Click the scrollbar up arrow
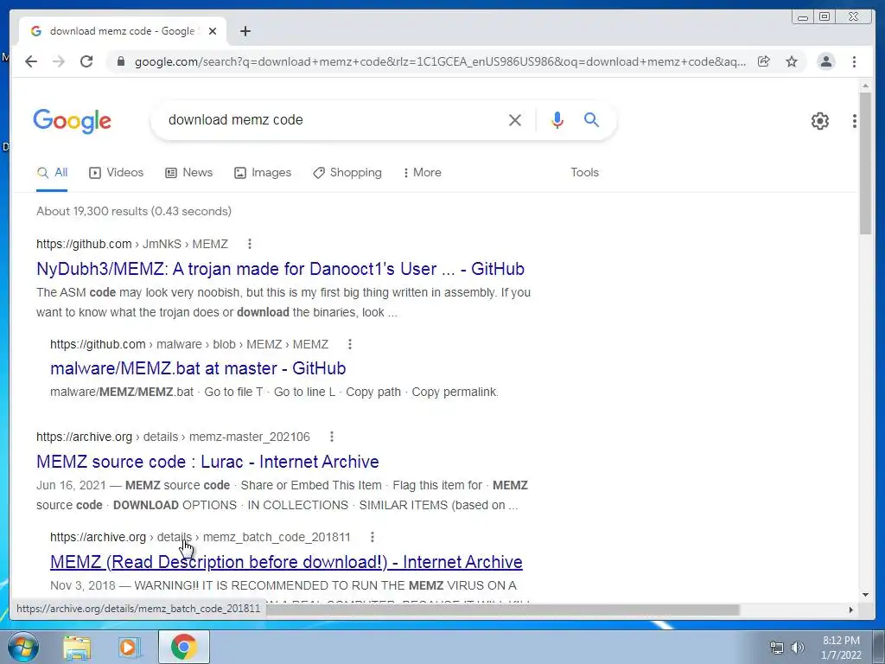Viewport: 885px width, 664px height. [x=865, y=86]
